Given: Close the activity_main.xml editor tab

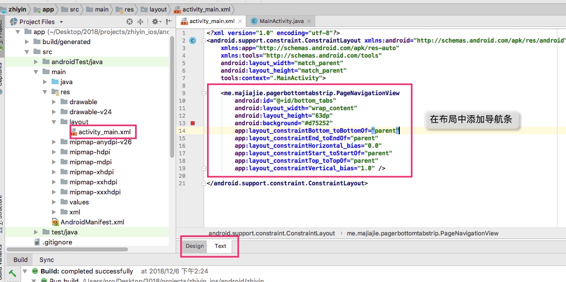Looking at the screenshot, I should click(240, 21).
